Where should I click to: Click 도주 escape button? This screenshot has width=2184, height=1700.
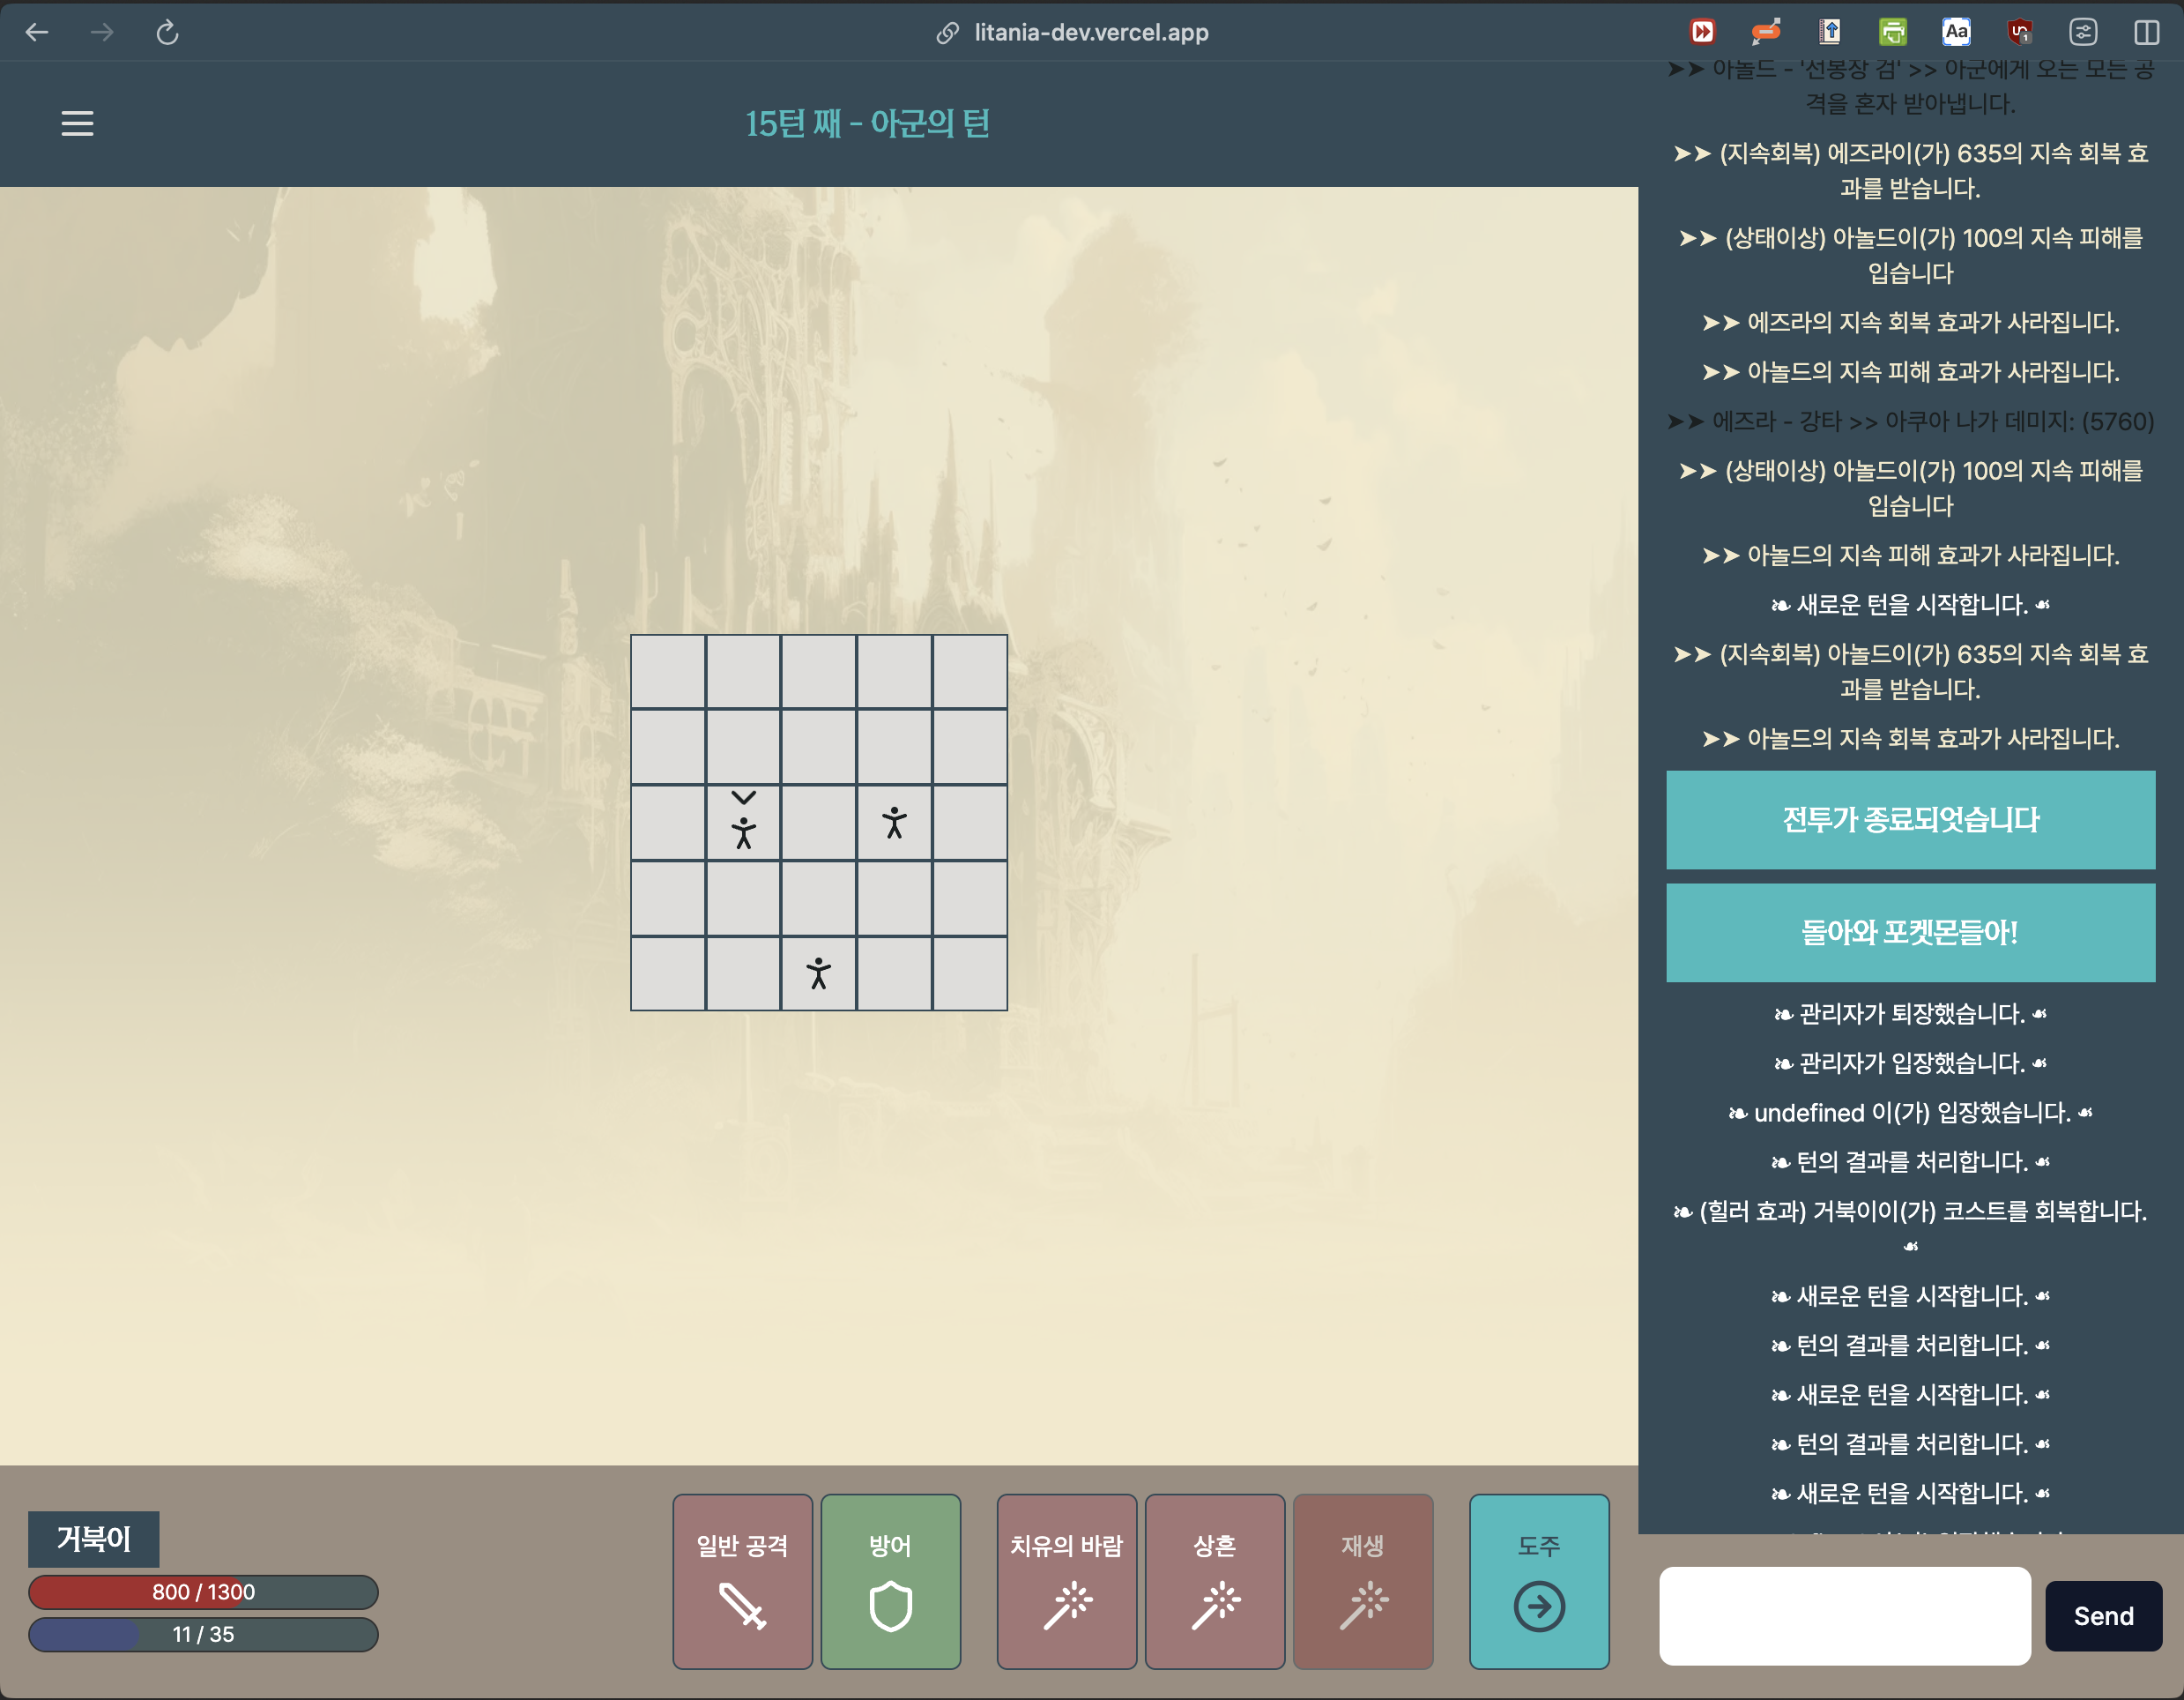click(x=1538, y=1581)
